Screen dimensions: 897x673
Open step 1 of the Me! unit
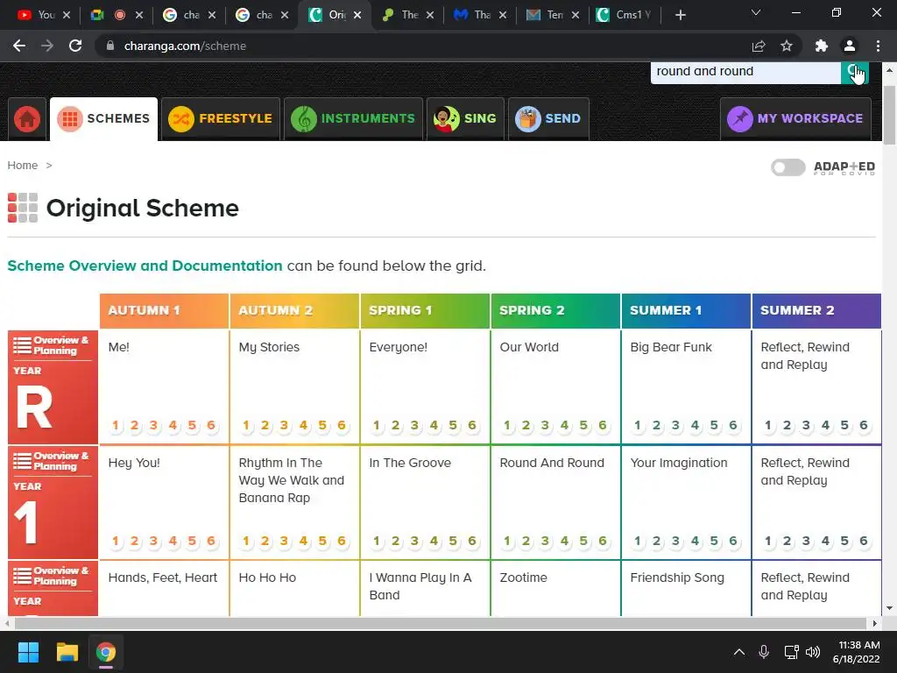point(116,426)
